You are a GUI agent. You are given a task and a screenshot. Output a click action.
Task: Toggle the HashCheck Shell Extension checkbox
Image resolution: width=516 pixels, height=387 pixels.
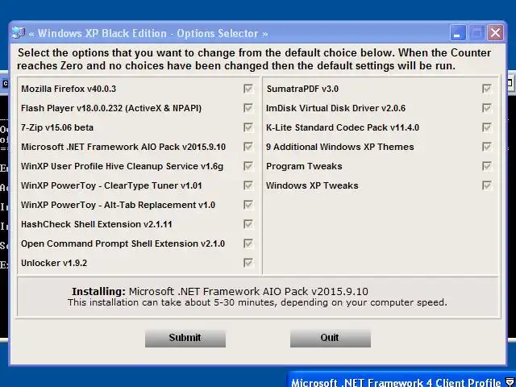248,224
